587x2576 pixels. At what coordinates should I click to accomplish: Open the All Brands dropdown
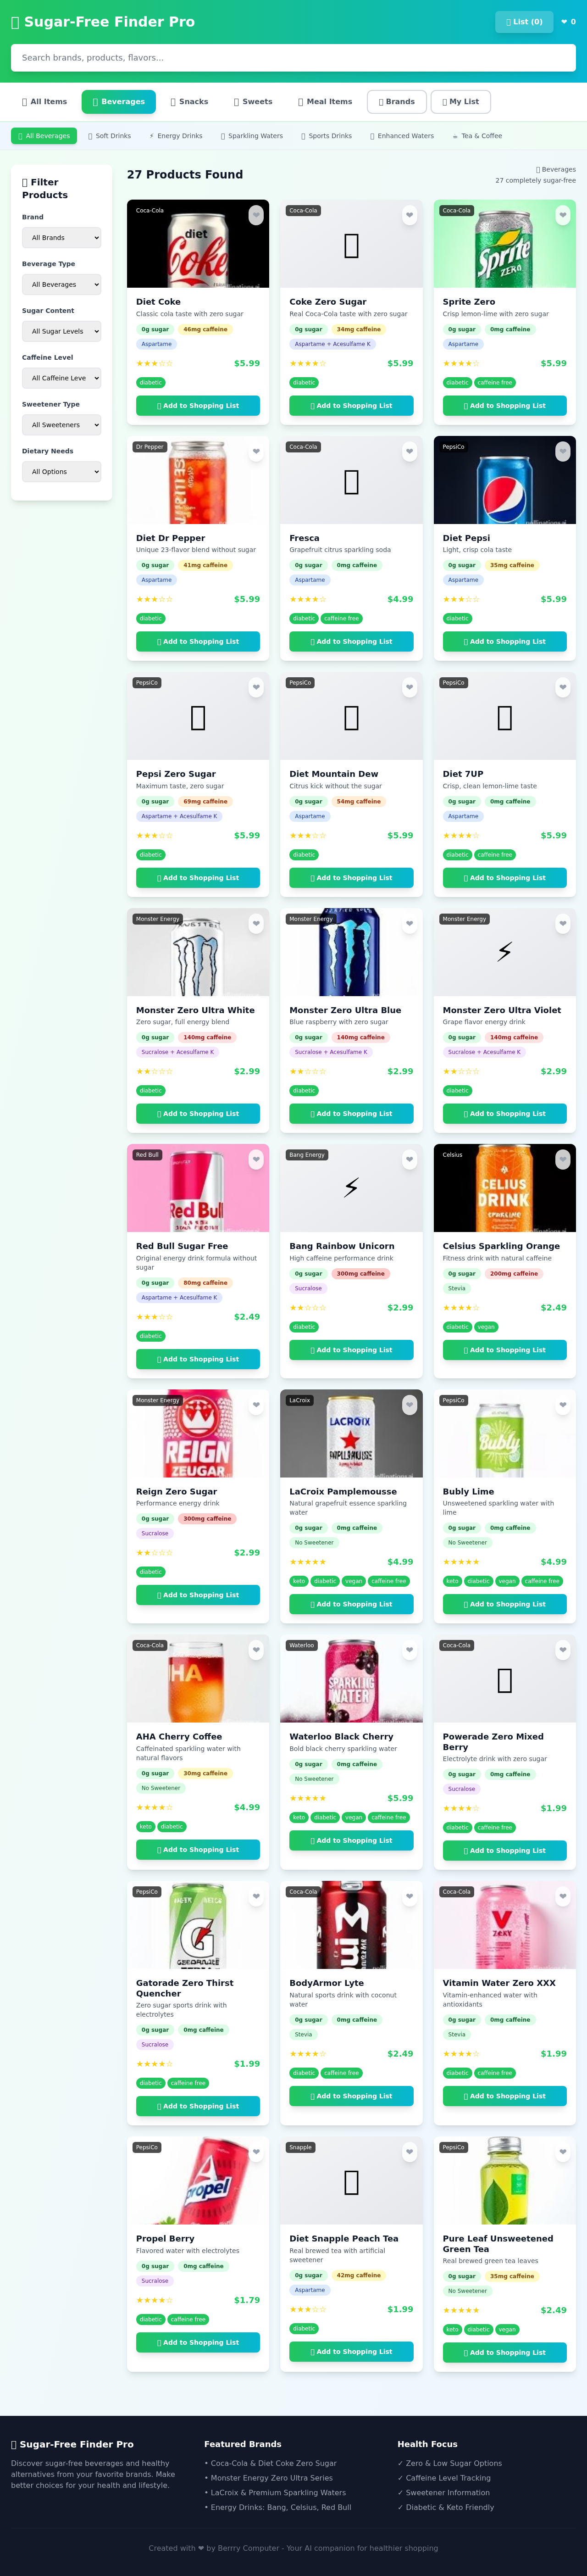61,237
